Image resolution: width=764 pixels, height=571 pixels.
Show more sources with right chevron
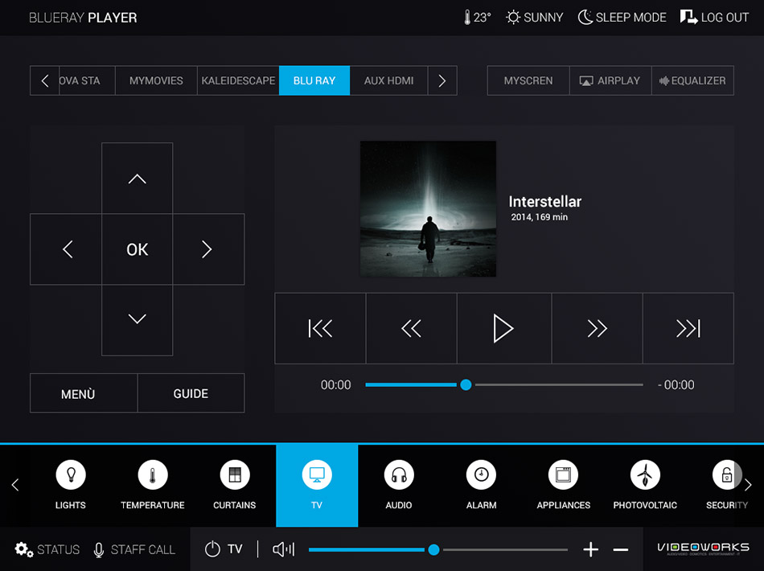click(x=442, y=80)
